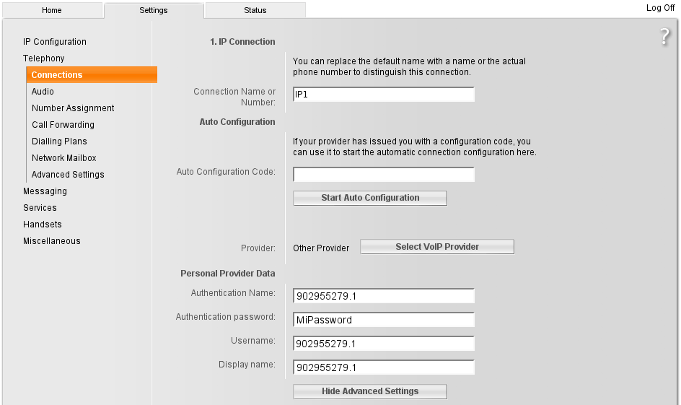Viewport: 681px width, 405px height.
Task: Open the Status tab
Action: [255, 10]
